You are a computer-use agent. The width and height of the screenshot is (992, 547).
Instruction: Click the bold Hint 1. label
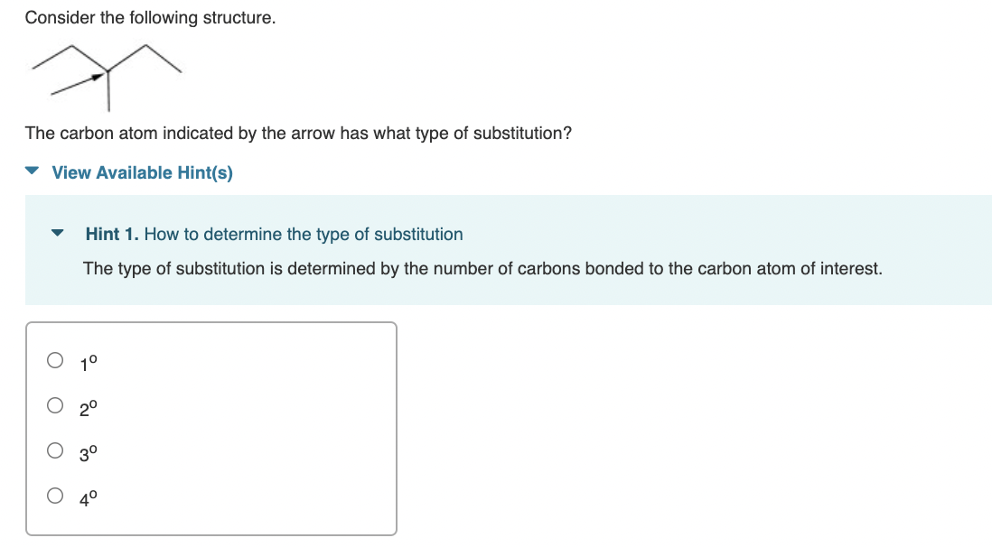112,235
